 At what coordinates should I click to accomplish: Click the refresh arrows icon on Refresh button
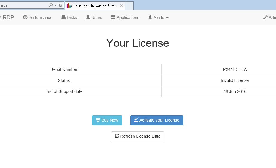tap(117, 136)
